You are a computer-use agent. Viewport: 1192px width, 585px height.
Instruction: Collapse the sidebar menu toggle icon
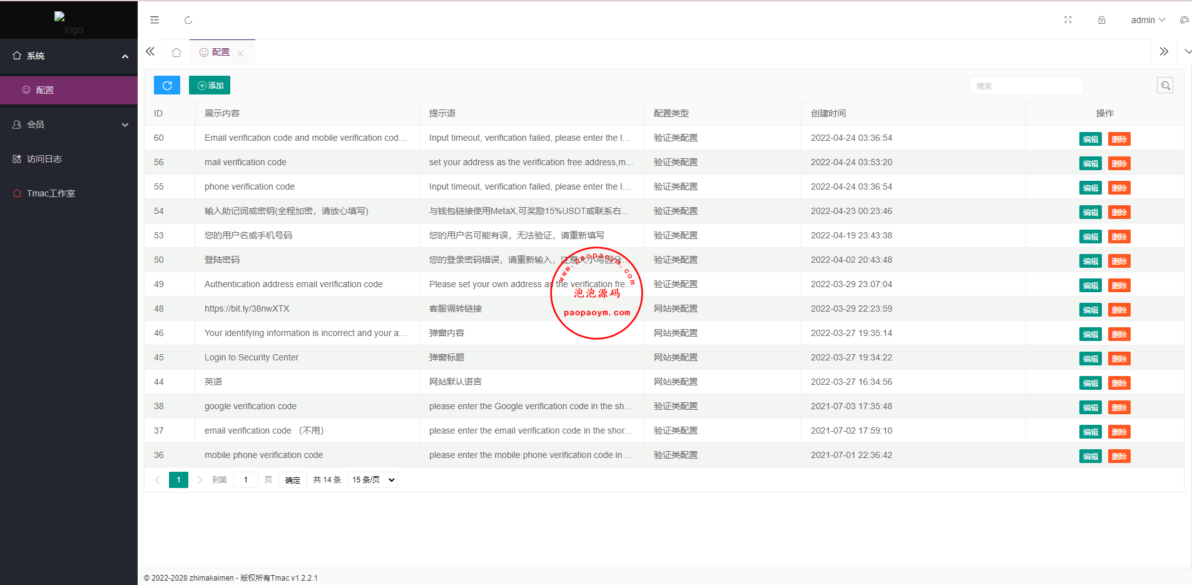point(155,20)
